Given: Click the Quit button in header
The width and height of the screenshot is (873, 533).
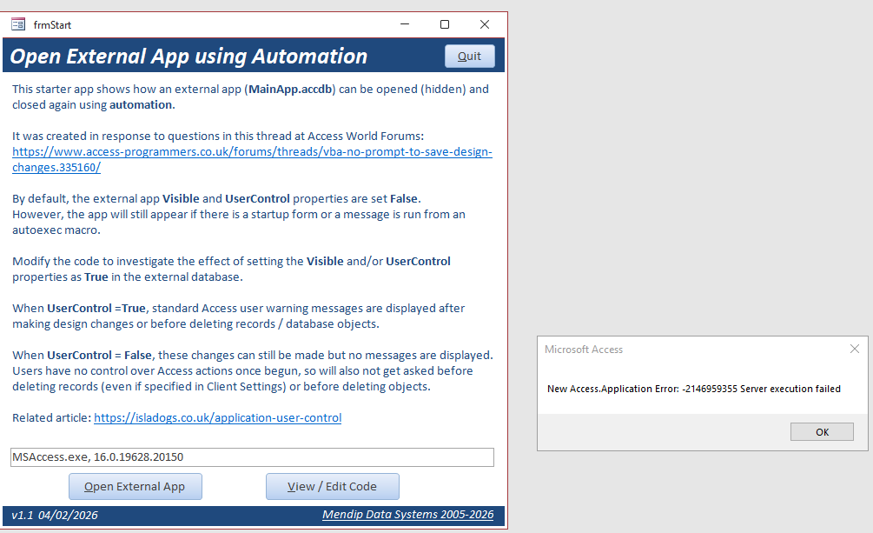Looking at the screenshot, I should 469,57.
